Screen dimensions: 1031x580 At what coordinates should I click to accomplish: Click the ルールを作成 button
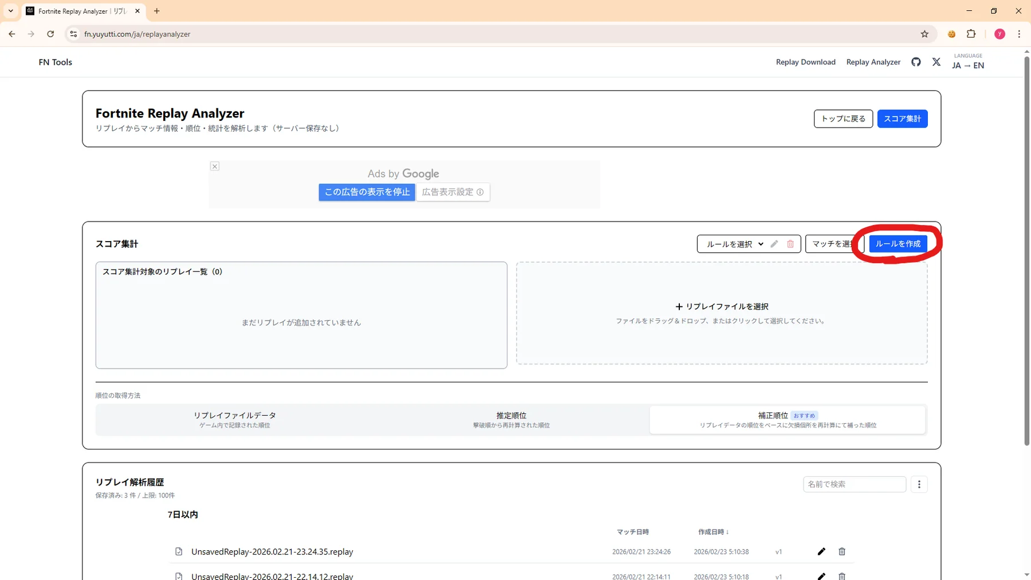point(898,244)
